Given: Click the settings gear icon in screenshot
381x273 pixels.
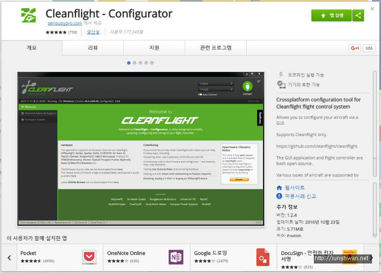Looking at the screenshot, I should 259,81.
